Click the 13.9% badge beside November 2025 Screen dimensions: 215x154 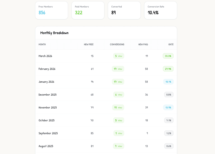pyautogui.click(x=169, y=107)
